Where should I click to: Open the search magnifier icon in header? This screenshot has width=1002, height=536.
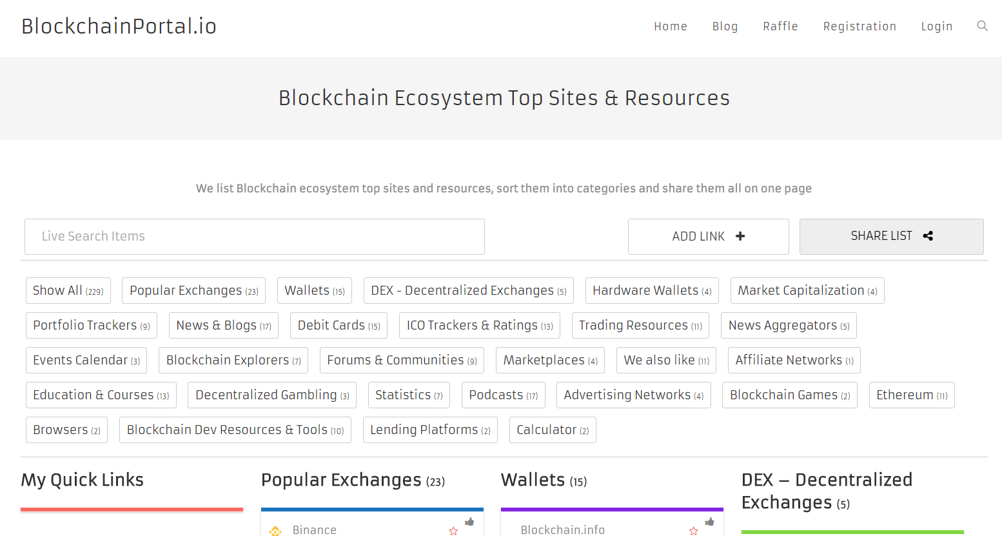tap(982, 26)
